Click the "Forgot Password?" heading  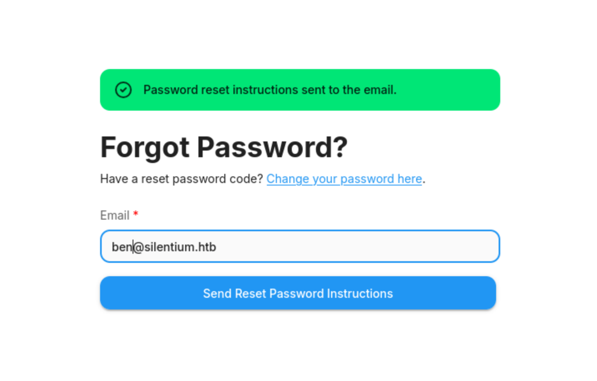224,147
